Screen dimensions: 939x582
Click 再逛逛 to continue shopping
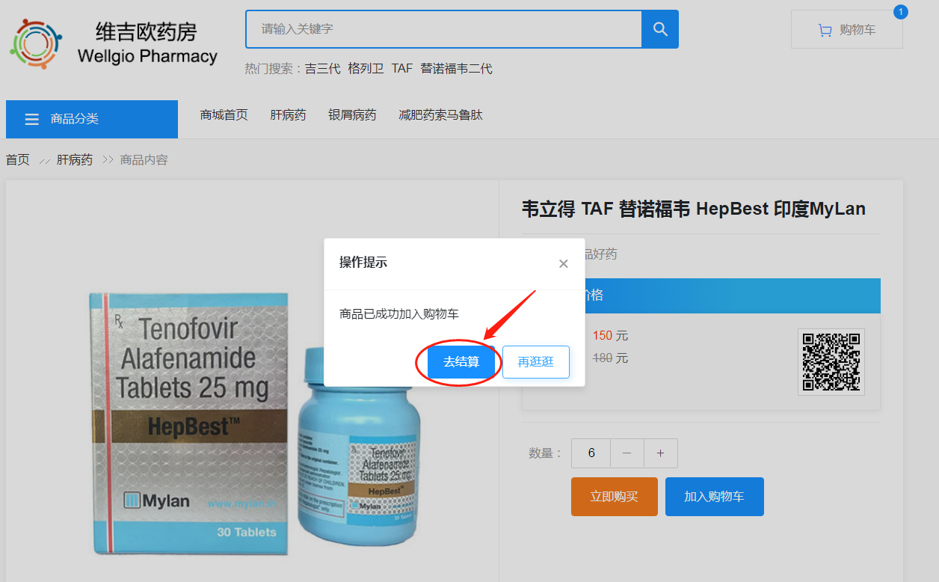click(536, 362)
